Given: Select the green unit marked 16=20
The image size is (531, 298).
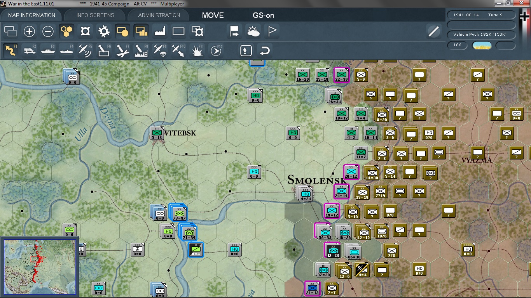Looking at the screenshot, I should click(302, 75).
